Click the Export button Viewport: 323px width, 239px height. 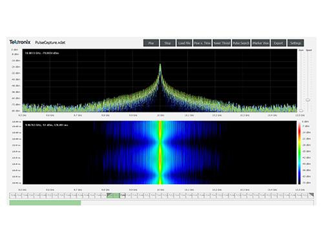(x=278, y=43)
